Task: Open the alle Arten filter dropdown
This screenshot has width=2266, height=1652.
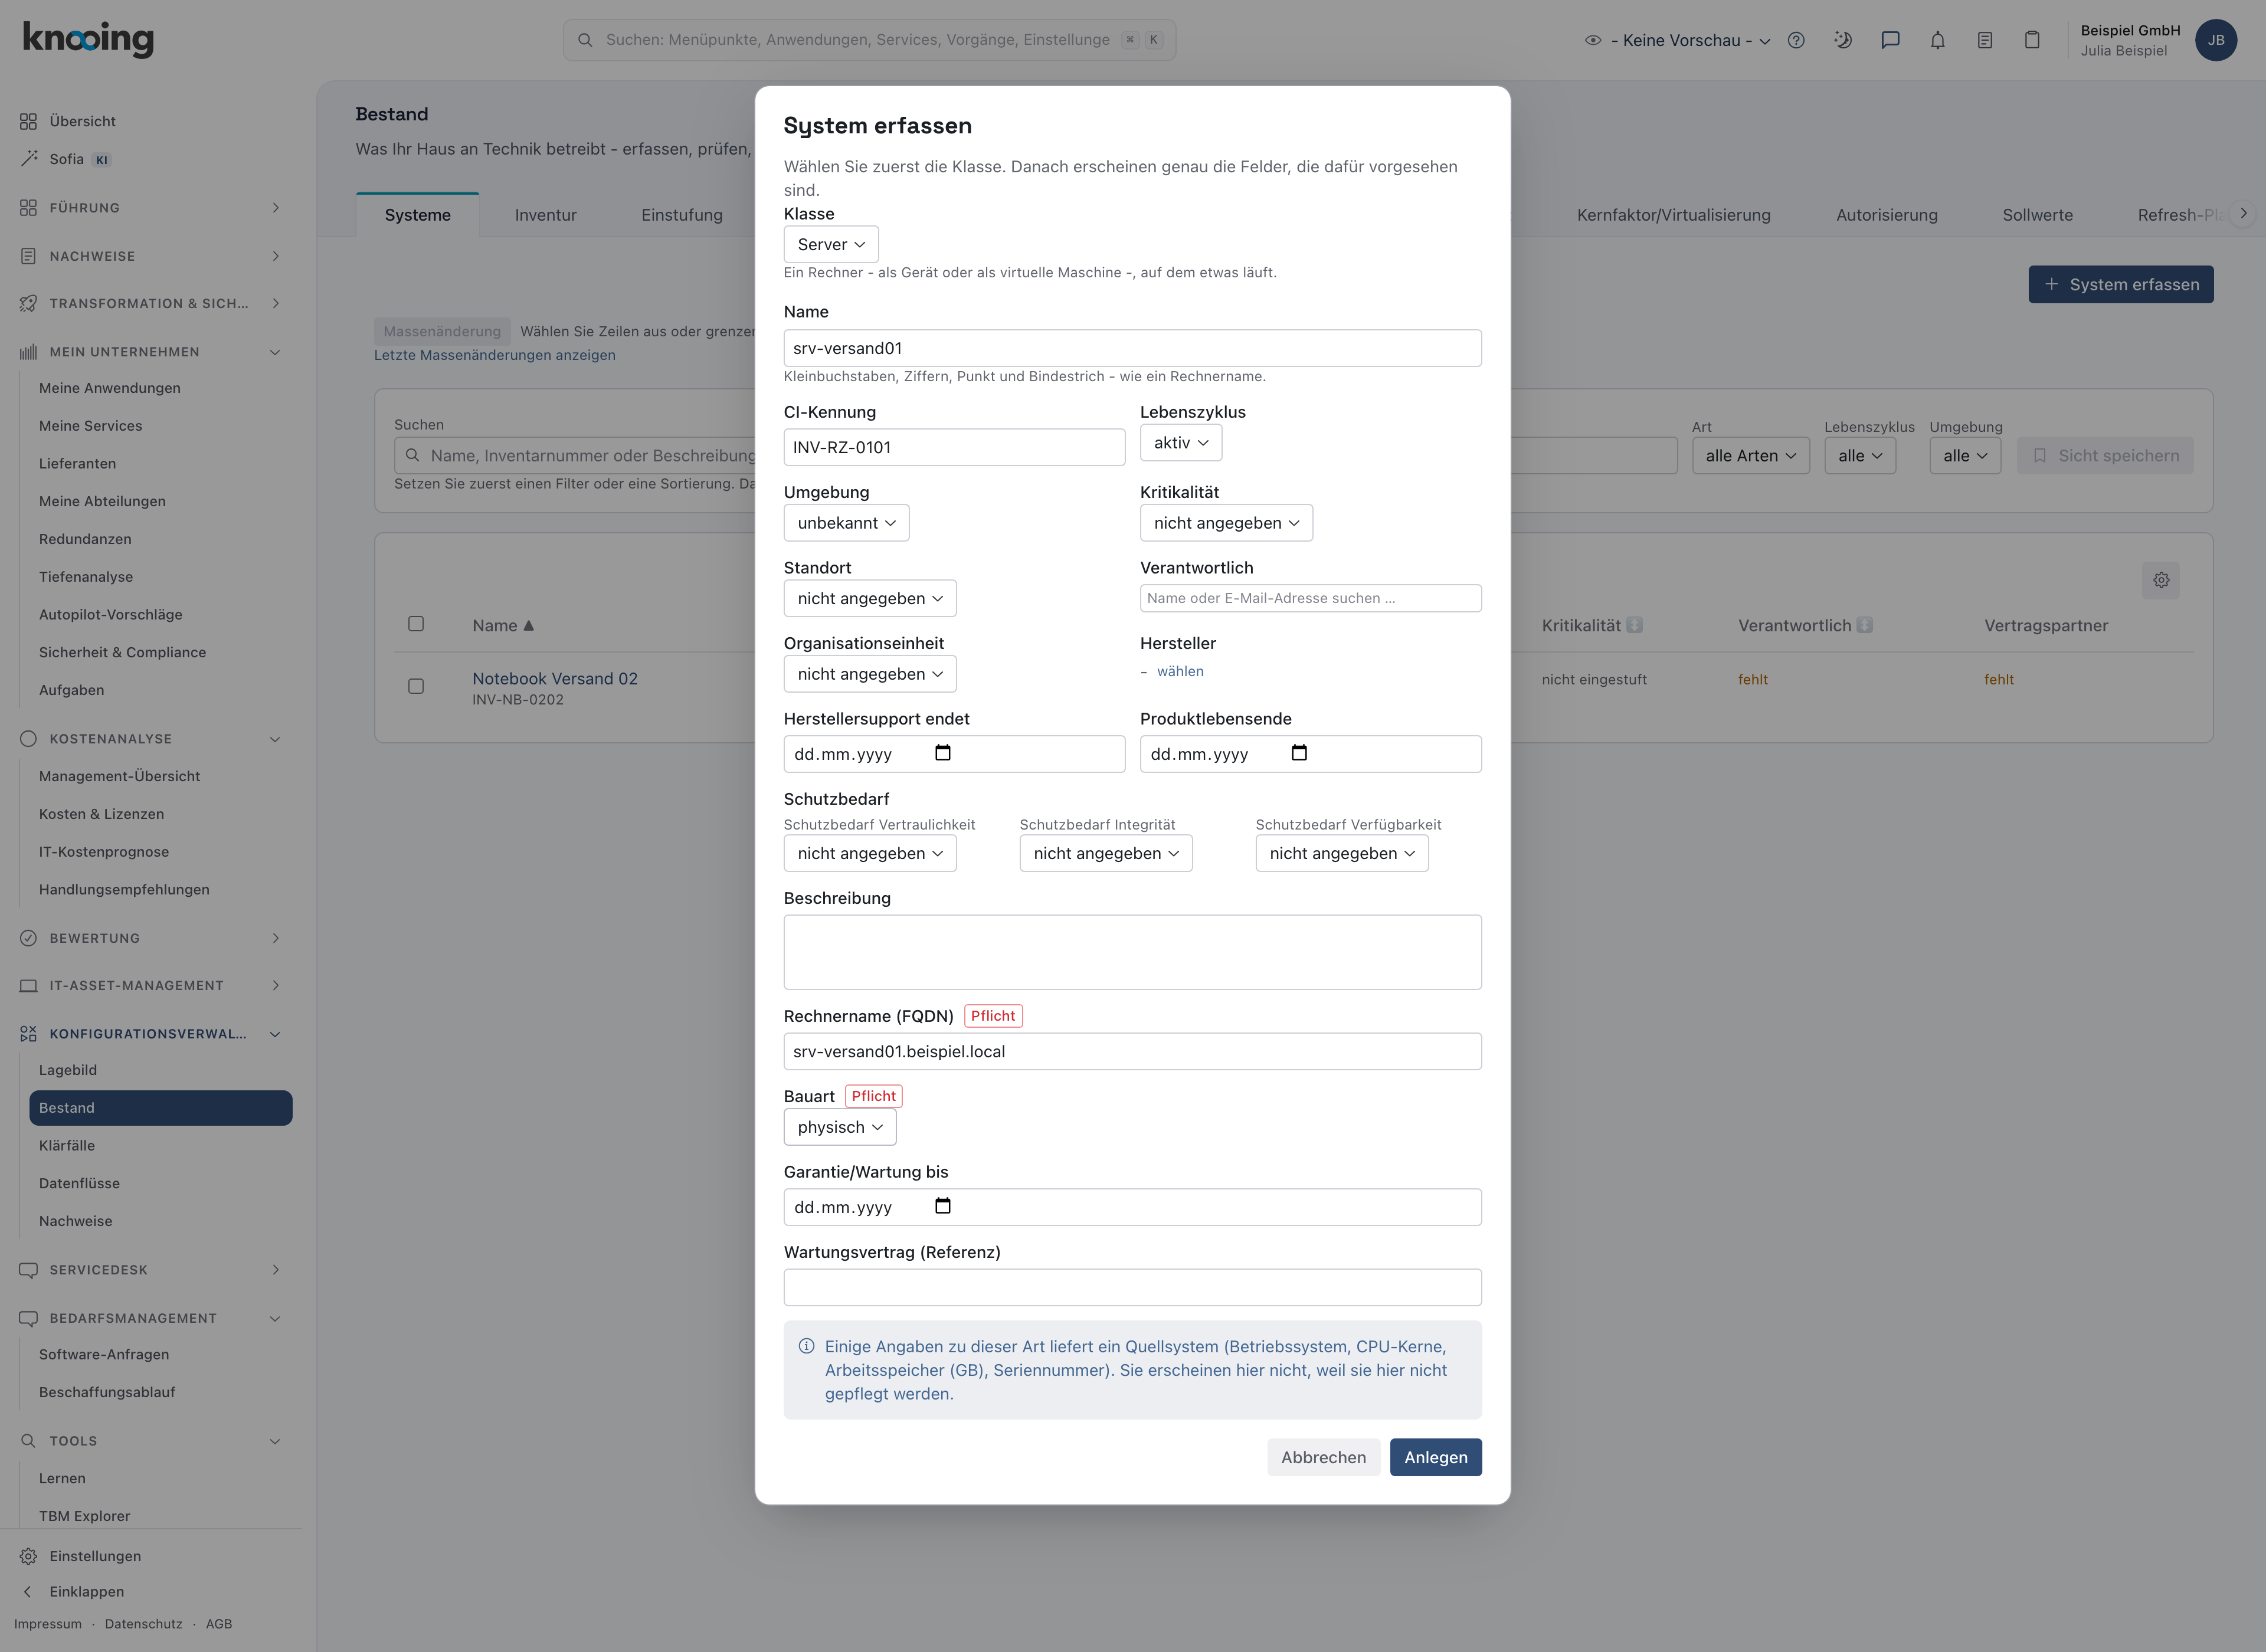Action: point(1750,455)
